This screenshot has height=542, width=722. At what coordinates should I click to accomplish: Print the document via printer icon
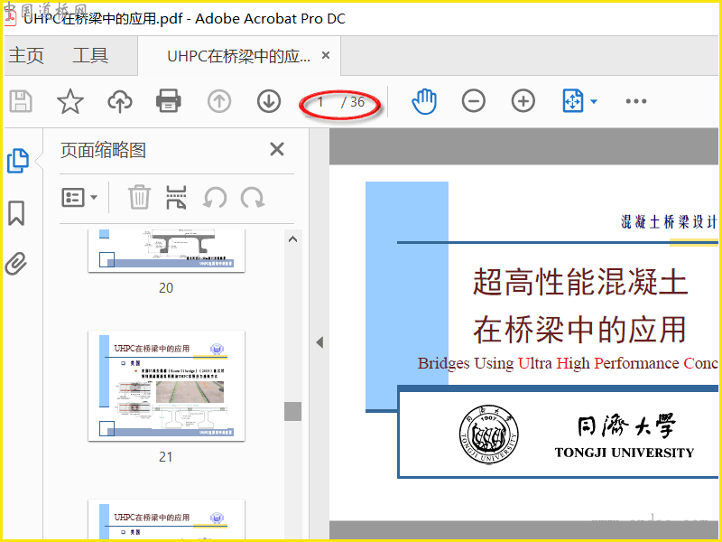[x=169, y=101]
